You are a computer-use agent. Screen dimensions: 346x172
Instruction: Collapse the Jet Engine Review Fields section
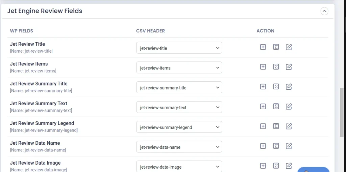tap(324, 11)
